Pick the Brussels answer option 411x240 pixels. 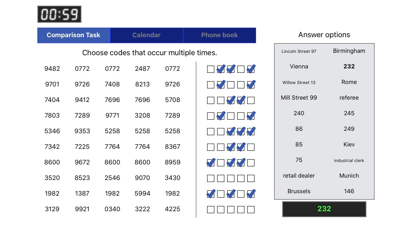tap(299, 191)
